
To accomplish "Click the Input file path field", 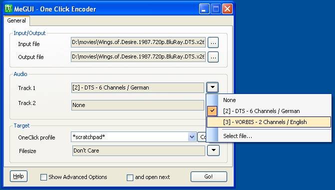I will pyautogui.click(x=138, y=42).
